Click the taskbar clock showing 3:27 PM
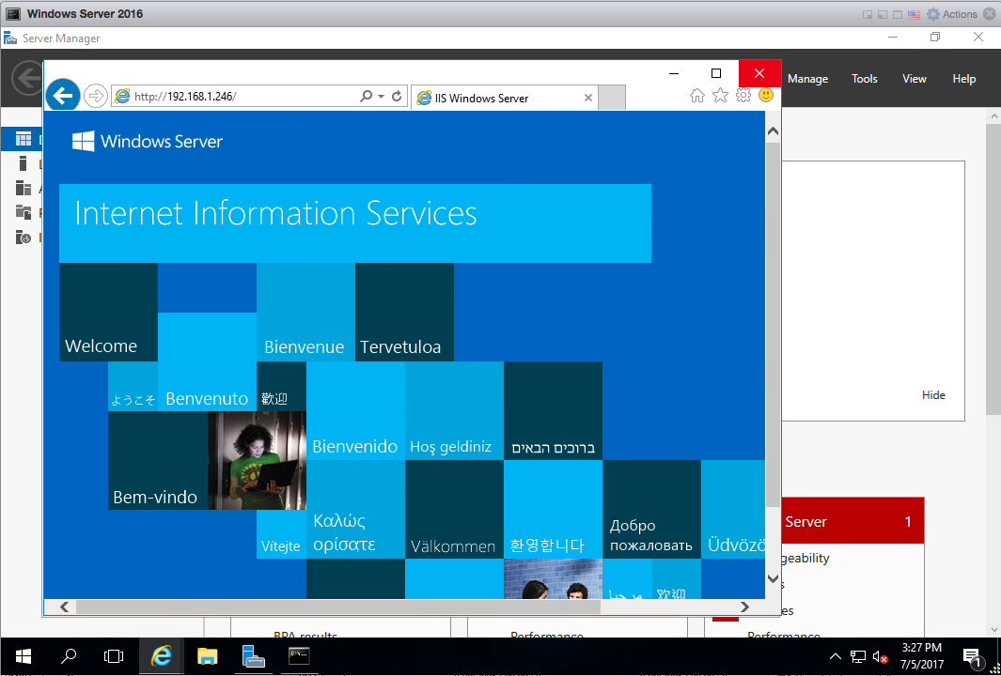This screenshot has width=1001, height=676. pyautogui.click(x=922, y=656)
